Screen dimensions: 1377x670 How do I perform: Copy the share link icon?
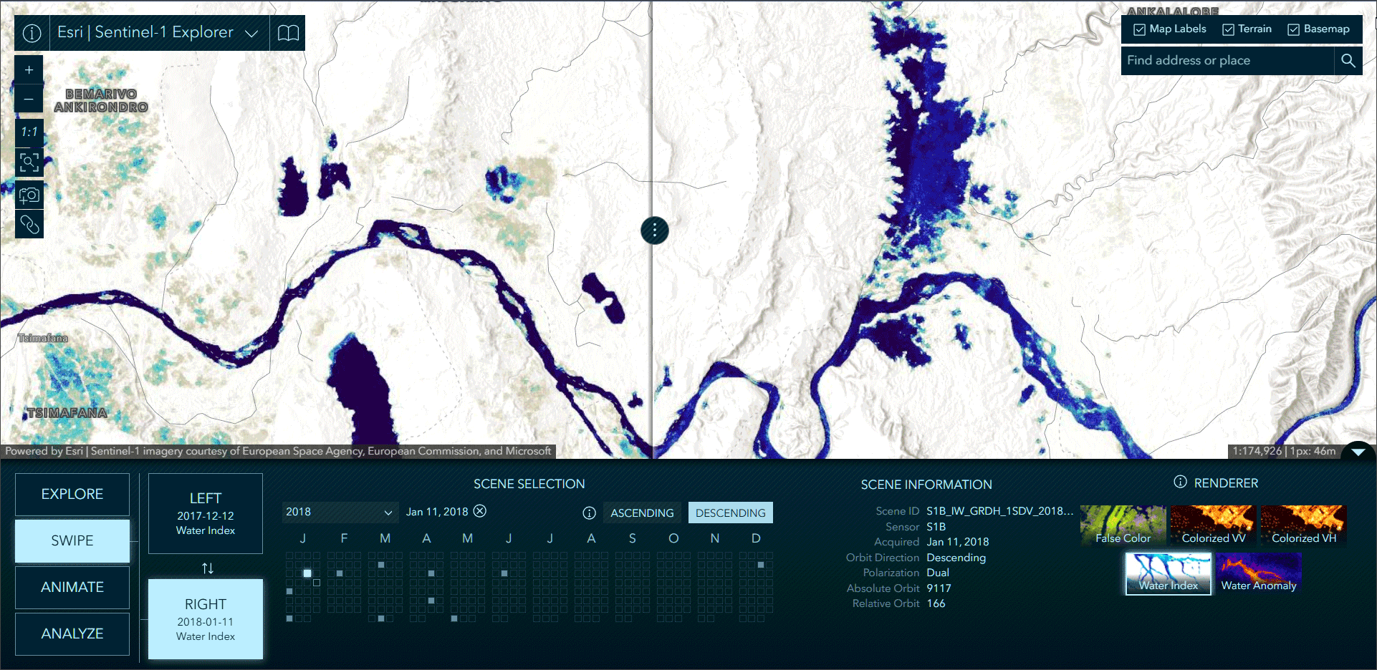click(29, 225)
